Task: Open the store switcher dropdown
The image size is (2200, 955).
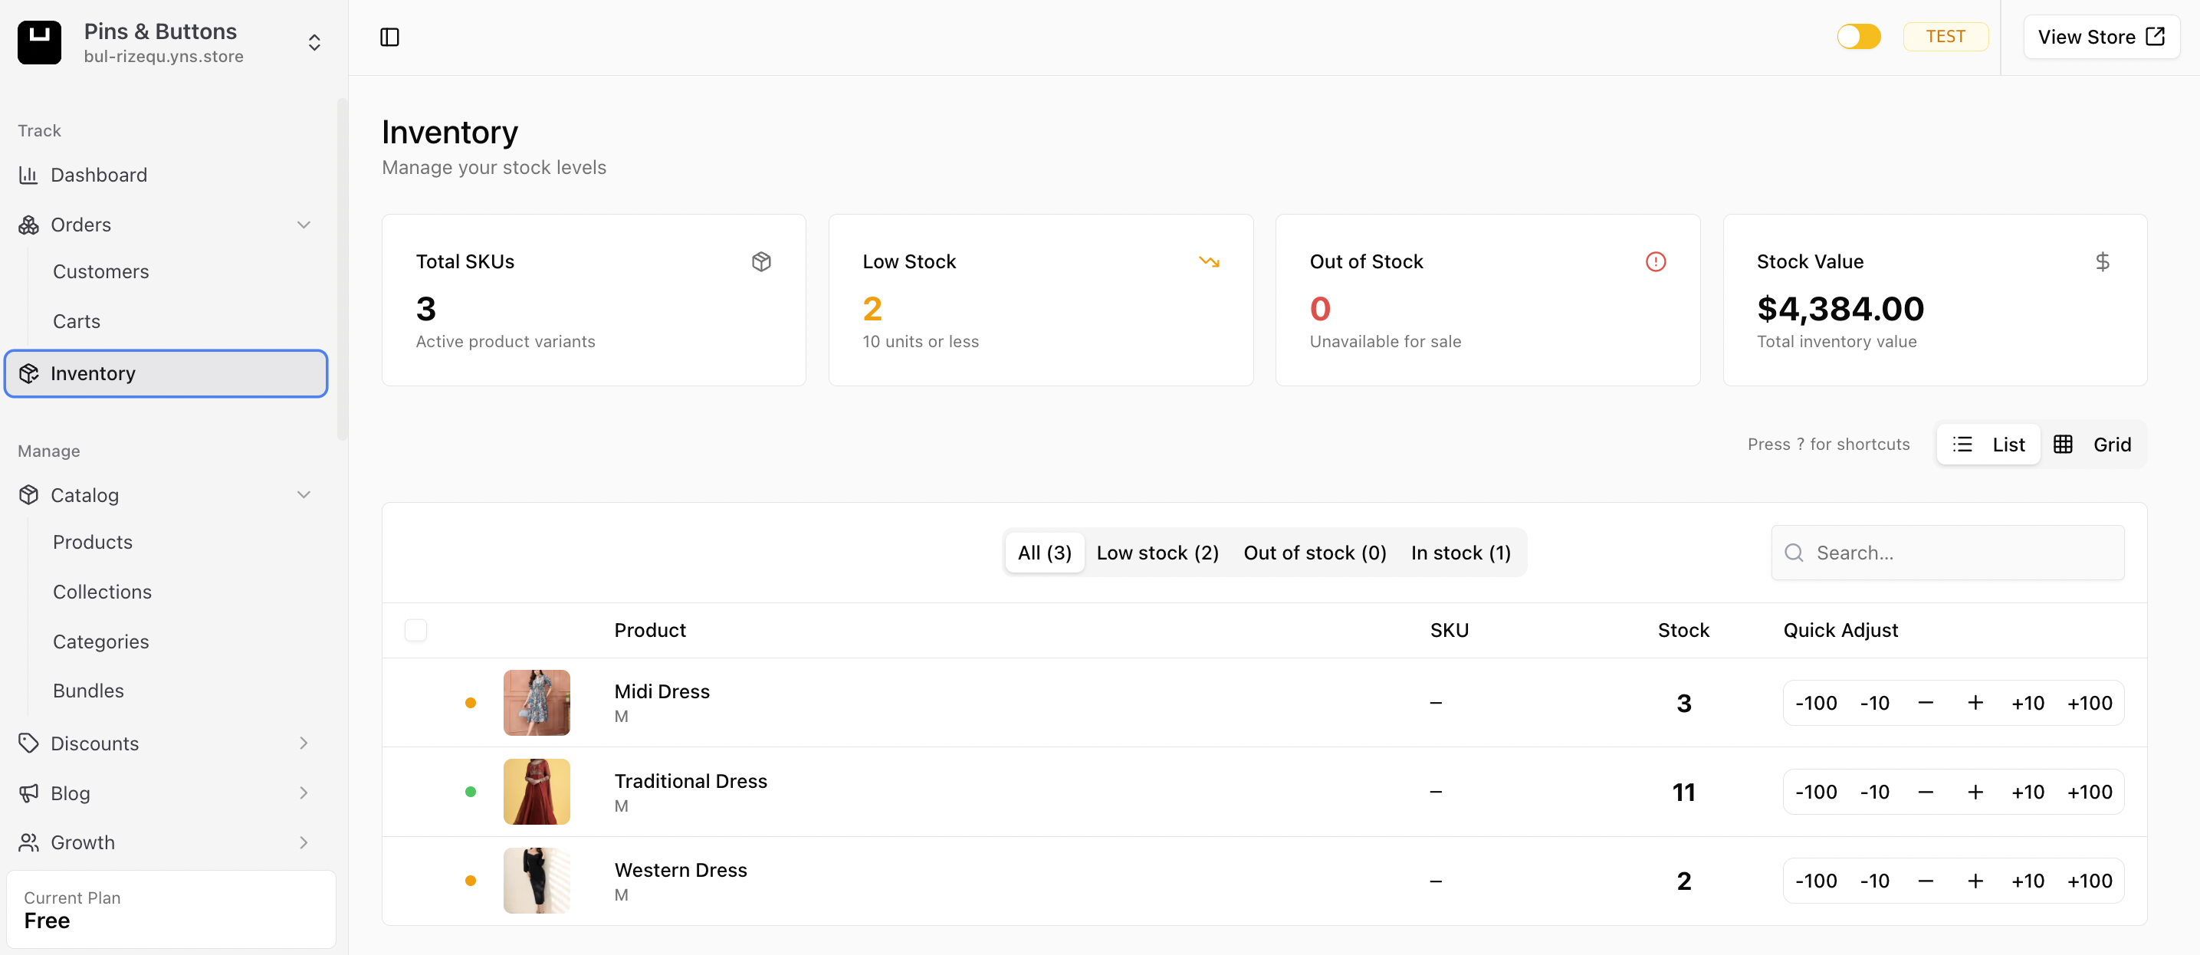Action: [x=314, y=43]
